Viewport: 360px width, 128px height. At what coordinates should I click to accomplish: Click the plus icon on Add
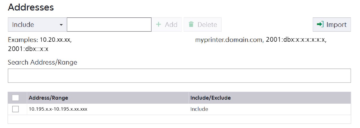(x=159, y=25)
